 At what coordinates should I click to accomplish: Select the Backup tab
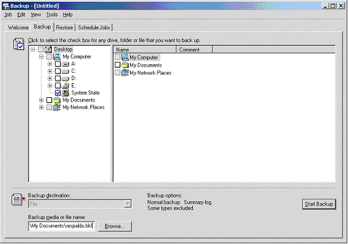click(x=42, y=27)
